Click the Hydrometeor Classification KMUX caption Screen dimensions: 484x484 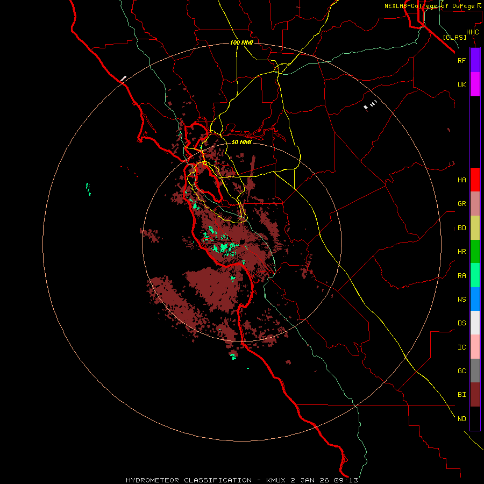point(242,480)
